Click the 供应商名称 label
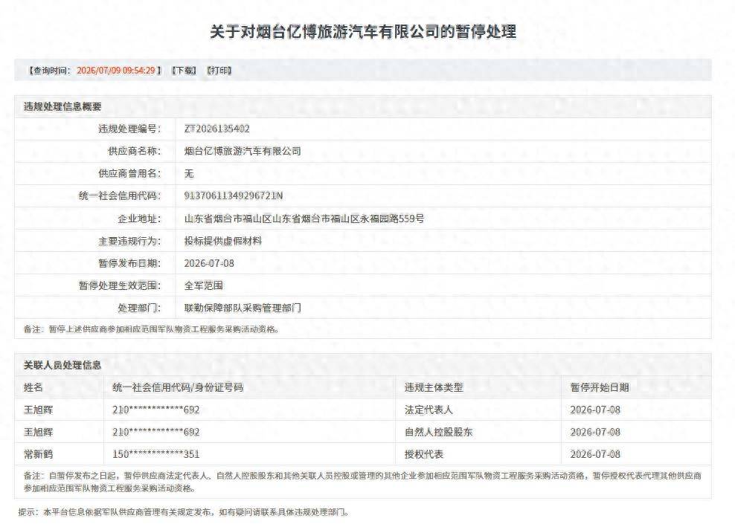Viewport: 735px width, 527px height. 134,151
